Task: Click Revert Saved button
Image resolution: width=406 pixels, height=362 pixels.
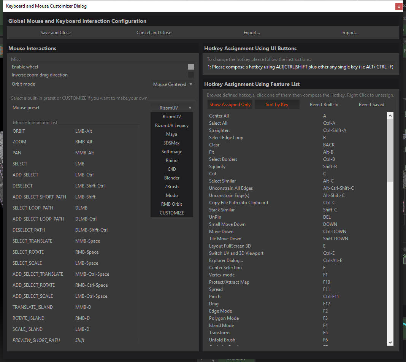Action: tap(371, 105)
